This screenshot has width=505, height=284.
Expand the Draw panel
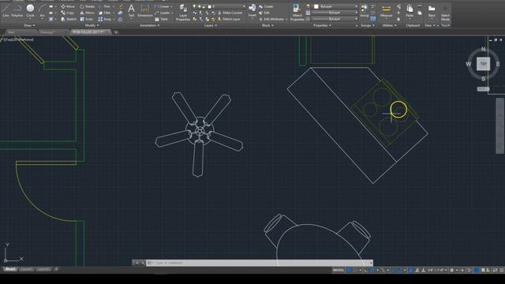point(30,25)
